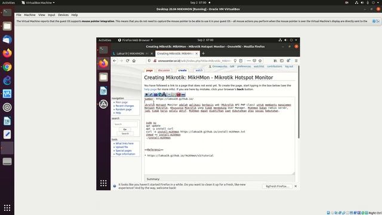Viewport: 382px width, 215px height.
Task: Close the Creating Mikrotik tab
Action: (x=196, y=53)
